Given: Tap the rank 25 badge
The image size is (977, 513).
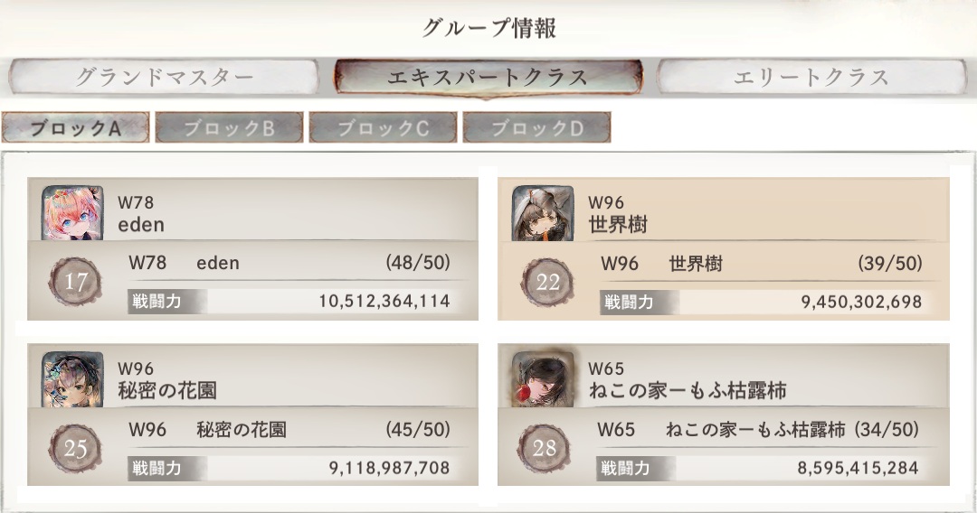Looking at the screenshot, I should click(x=77, y=448).
